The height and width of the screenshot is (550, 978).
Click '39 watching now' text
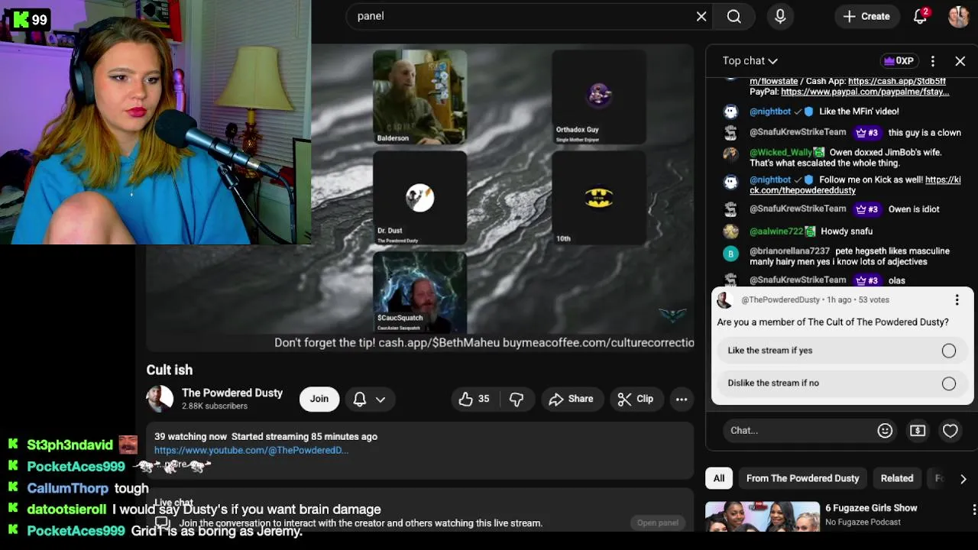click(190, 437)
